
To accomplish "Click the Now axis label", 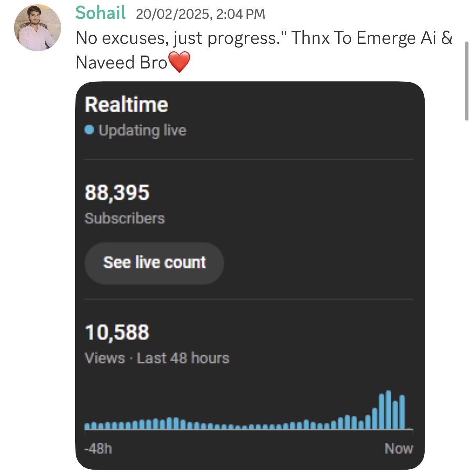I will pyautogui.click(x=399, y=449).
